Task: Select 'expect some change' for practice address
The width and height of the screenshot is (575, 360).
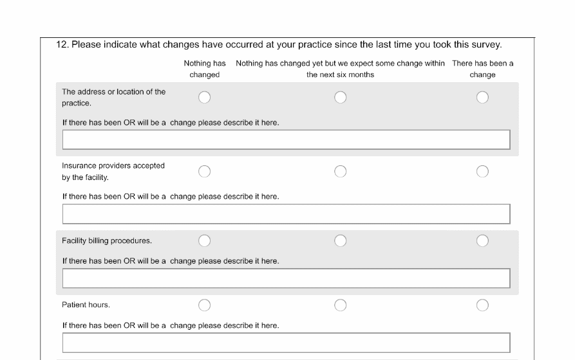Action: point(340,97)
